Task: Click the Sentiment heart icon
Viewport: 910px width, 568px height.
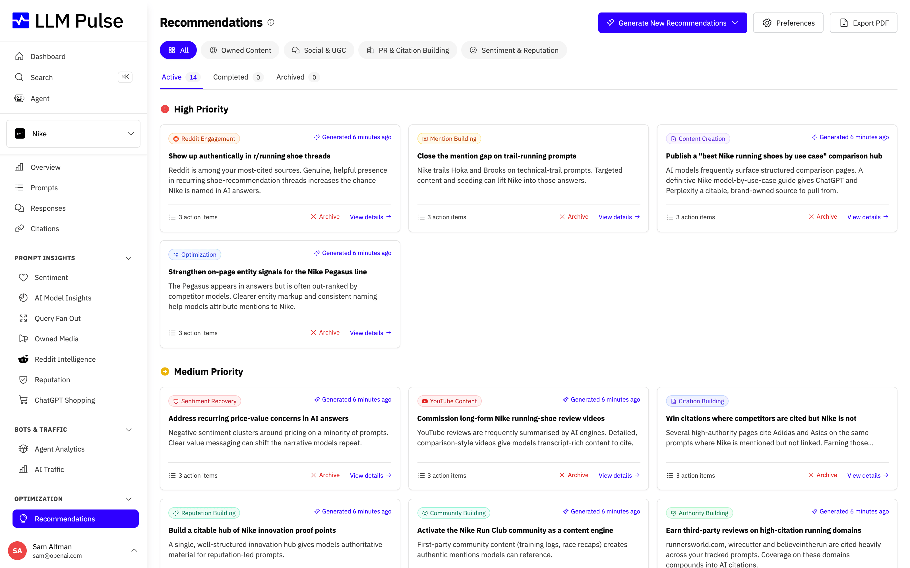Action: [x=23, y=277]
